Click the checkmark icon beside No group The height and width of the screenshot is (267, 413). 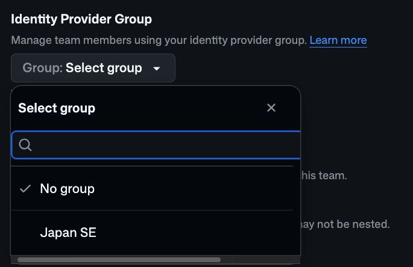point(25,189)
